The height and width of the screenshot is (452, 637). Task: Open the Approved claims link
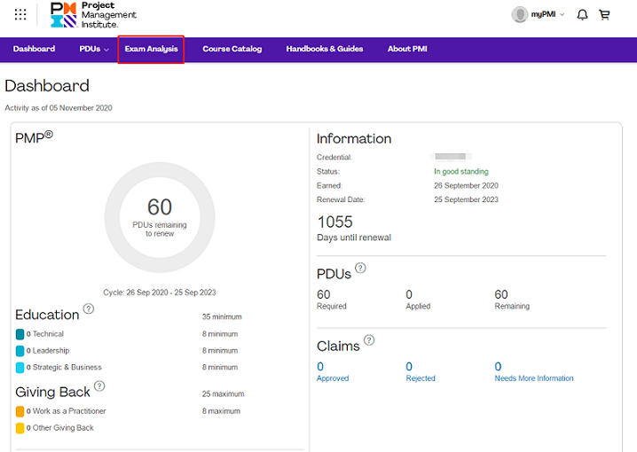coord(333,371)
